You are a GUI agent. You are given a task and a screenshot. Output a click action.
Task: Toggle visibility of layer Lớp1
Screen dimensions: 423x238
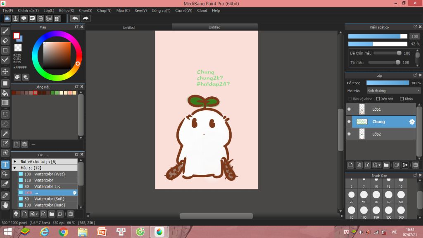(349, 109)
